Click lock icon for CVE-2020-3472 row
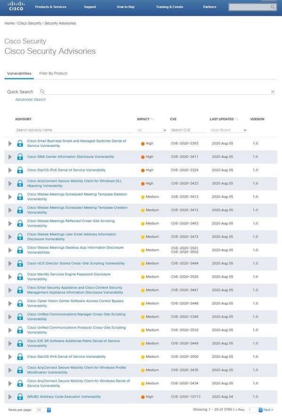Screen dimensions: 282x417 [x=20, y=237]
